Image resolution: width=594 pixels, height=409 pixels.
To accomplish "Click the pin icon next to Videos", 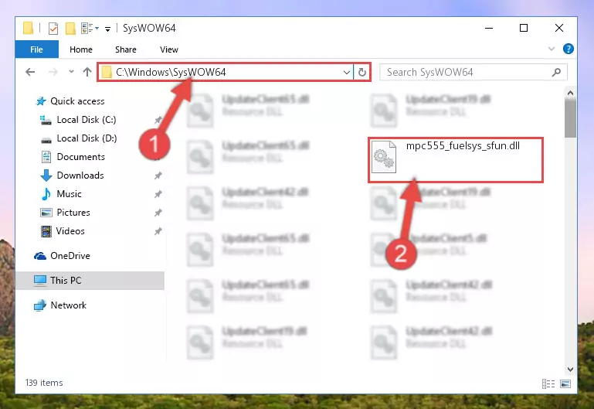I will pos(158,231).
